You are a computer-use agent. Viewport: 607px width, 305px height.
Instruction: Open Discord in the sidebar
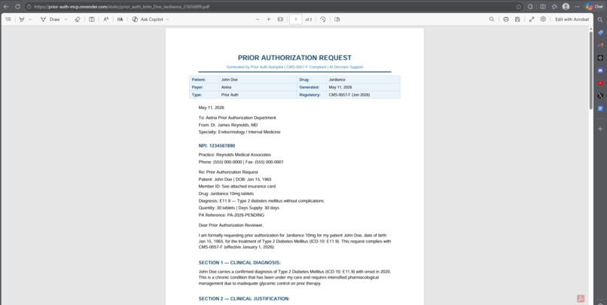pos(600,71)
